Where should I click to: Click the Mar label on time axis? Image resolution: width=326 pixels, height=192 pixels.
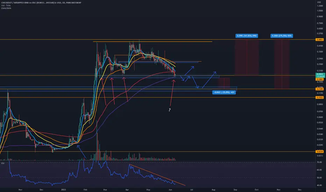point(105,190)
